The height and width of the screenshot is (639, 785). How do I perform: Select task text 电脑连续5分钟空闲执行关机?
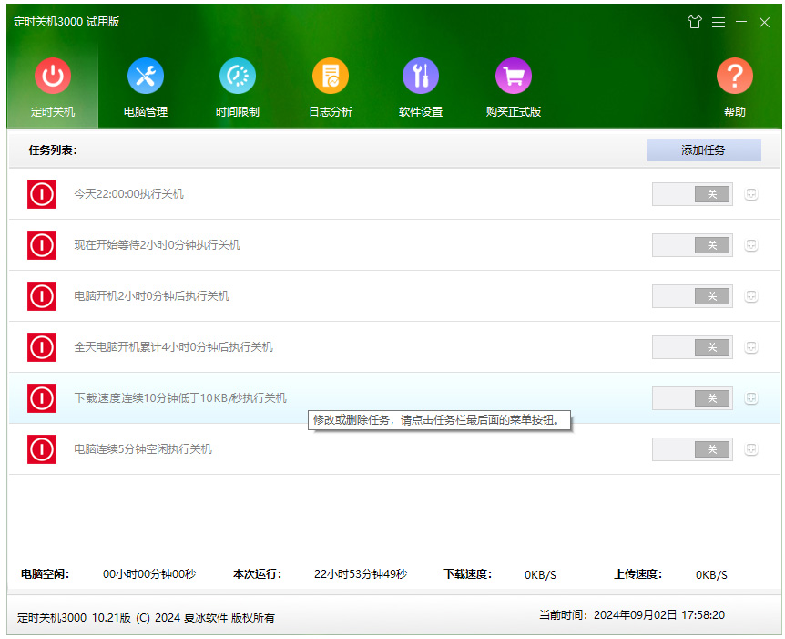tap(143, 449)
